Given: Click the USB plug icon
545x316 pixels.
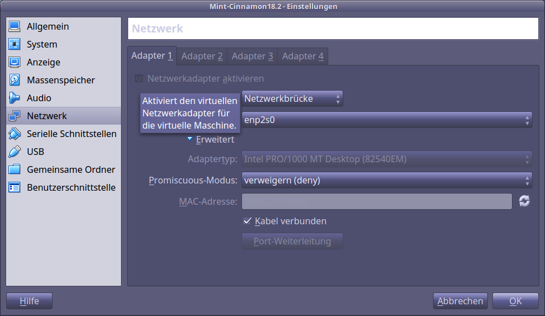Looking at the screenshot, I should (x=15, y=152).
